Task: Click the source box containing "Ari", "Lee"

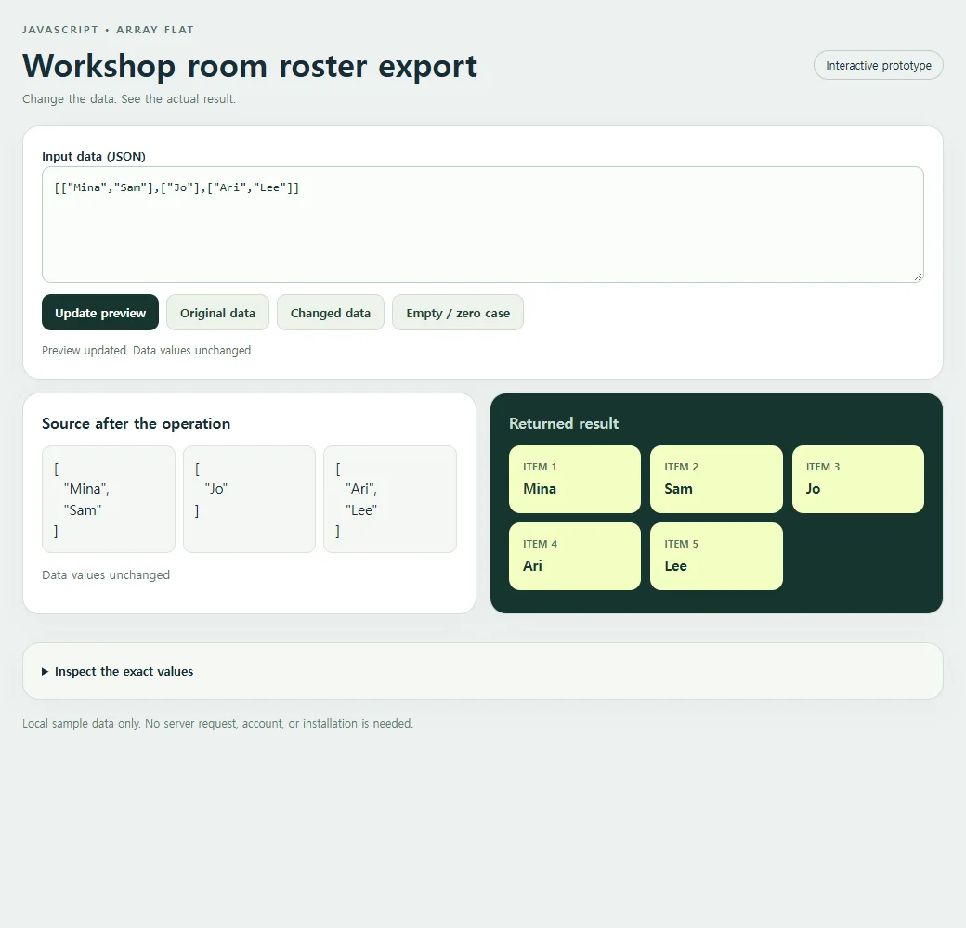Action: pos(390,499)
